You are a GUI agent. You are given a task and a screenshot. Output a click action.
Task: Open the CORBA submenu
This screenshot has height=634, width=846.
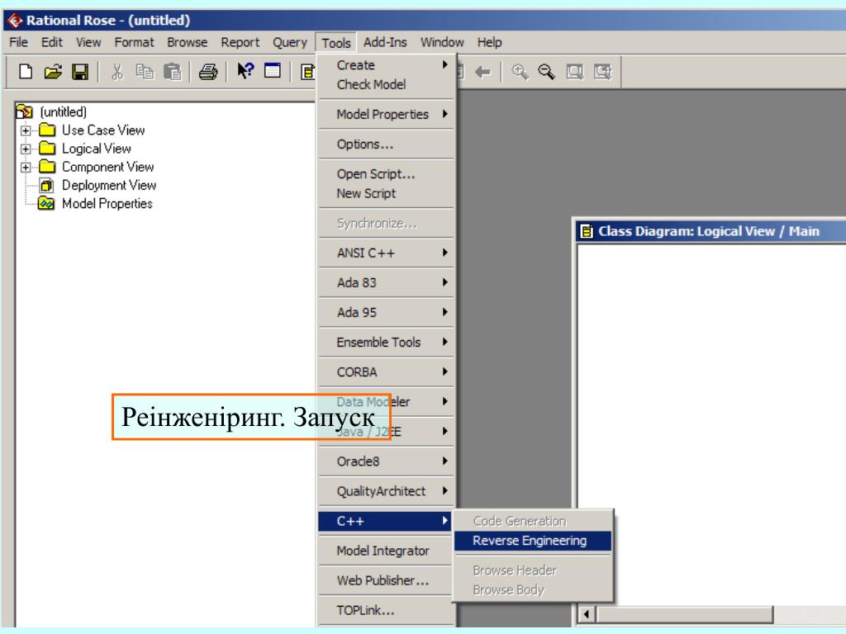click(x=387, y=372)
